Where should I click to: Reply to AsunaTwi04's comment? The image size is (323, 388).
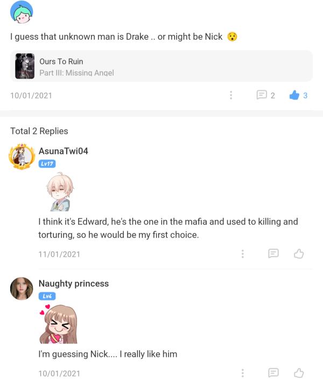[273, 253]
